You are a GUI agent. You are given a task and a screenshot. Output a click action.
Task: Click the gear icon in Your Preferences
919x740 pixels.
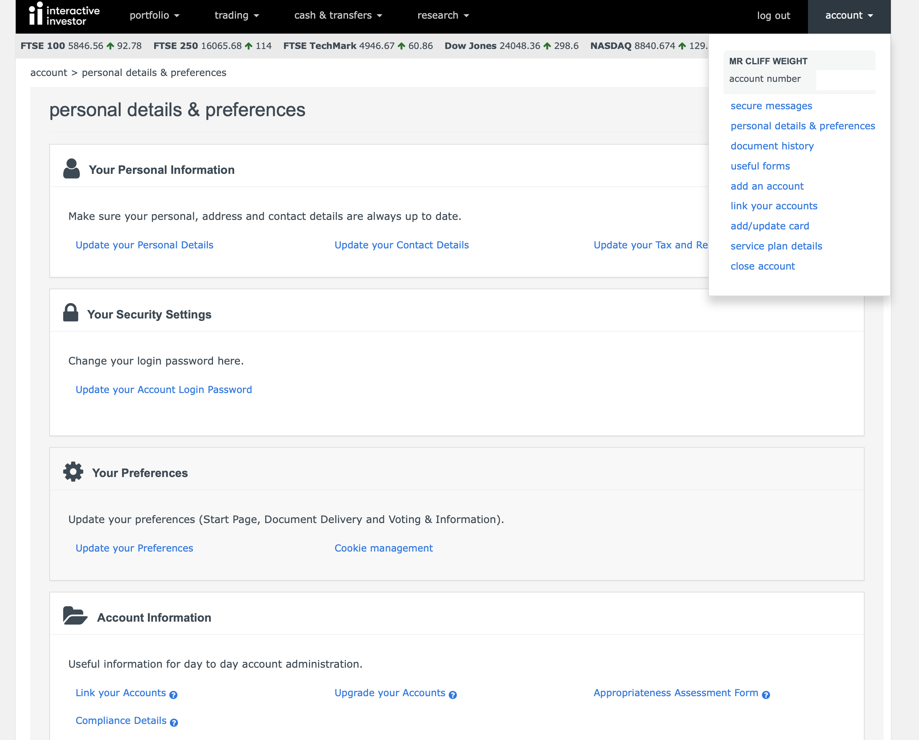pos(73,472)
